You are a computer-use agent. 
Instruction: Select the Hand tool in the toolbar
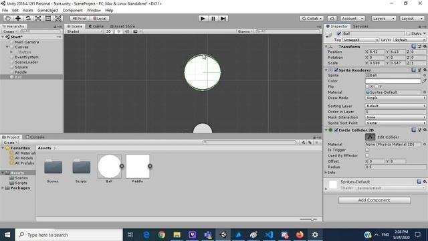(8, 18)
